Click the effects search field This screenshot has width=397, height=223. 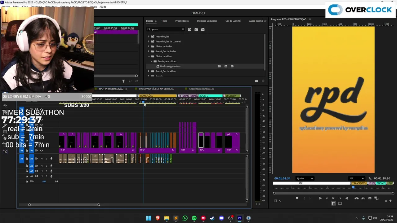[x=166, y=29]
